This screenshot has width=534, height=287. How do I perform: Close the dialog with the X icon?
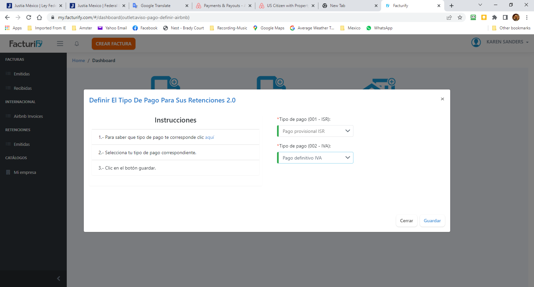(442, 99)
